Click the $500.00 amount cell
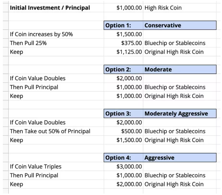The image size is (222, 195). (123, 131)
